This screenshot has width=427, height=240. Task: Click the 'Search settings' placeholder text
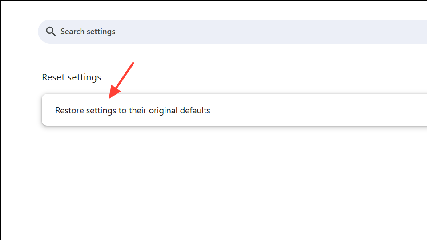click(88, 32)
